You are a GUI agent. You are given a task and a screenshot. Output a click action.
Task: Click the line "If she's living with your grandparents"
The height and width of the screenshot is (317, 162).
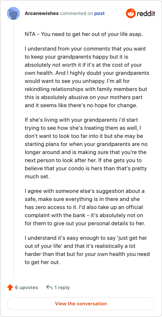pyautogui.click(x=81, y=120)
